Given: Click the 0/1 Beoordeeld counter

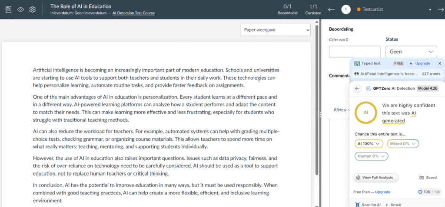Looking at the screenshot, I should [x=288, y=10].
